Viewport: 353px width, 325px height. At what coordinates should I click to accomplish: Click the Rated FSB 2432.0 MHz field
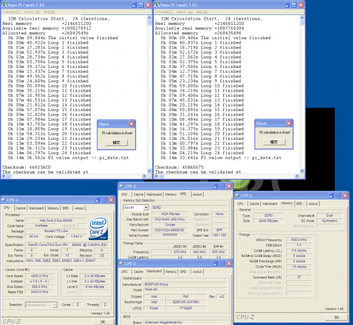pos(39,292)
